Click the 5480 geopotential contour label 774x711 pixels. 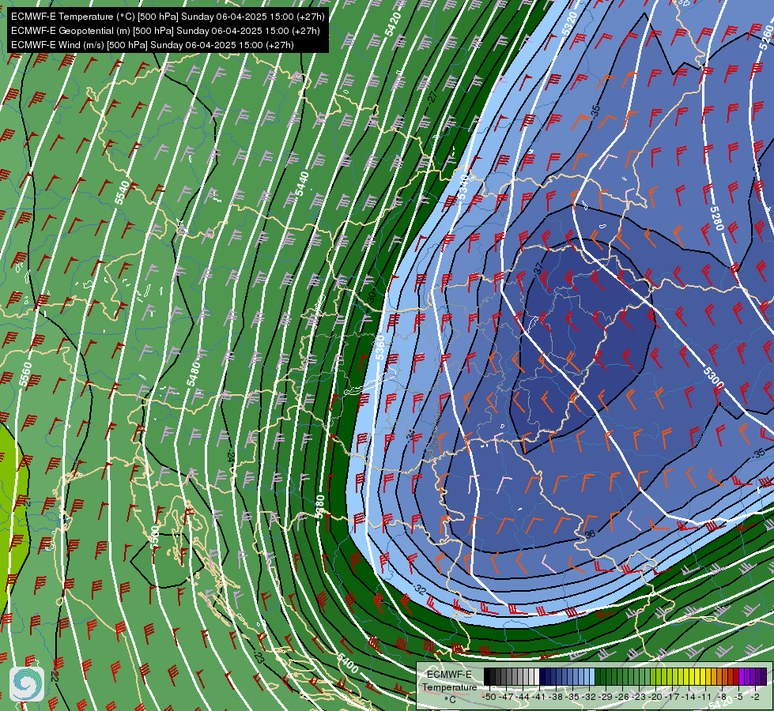coord(194,374)
